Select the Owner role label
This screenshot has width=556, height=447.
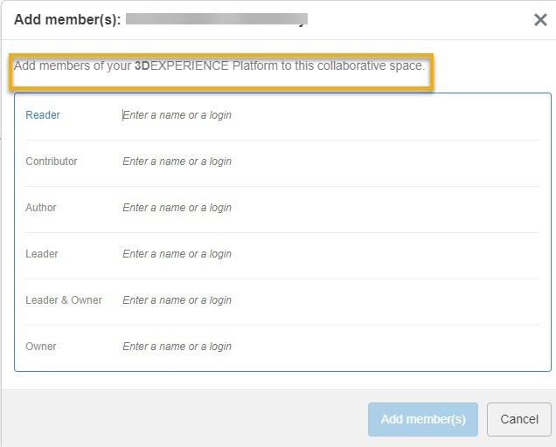coord(41,347)
